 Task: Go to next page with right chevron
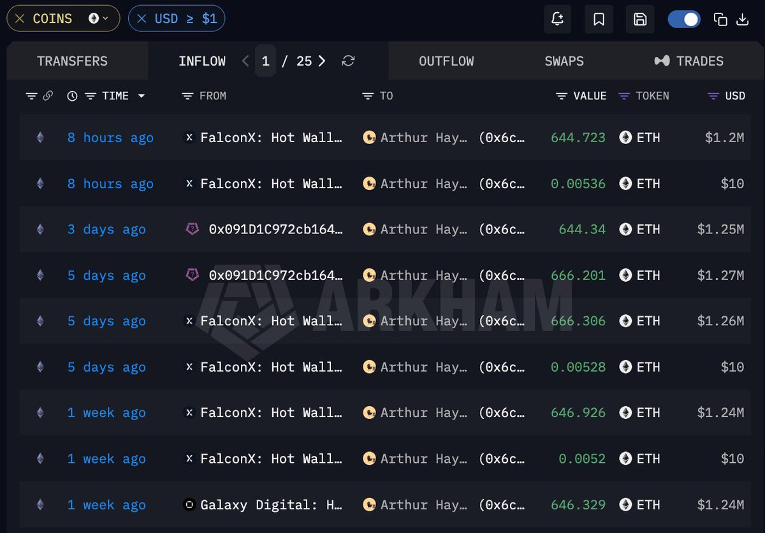point(322,61)
